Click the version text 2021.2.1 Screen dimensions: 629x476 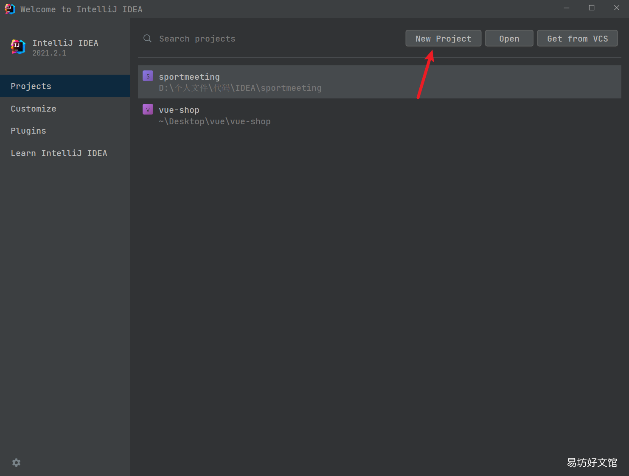coord(49,53)
